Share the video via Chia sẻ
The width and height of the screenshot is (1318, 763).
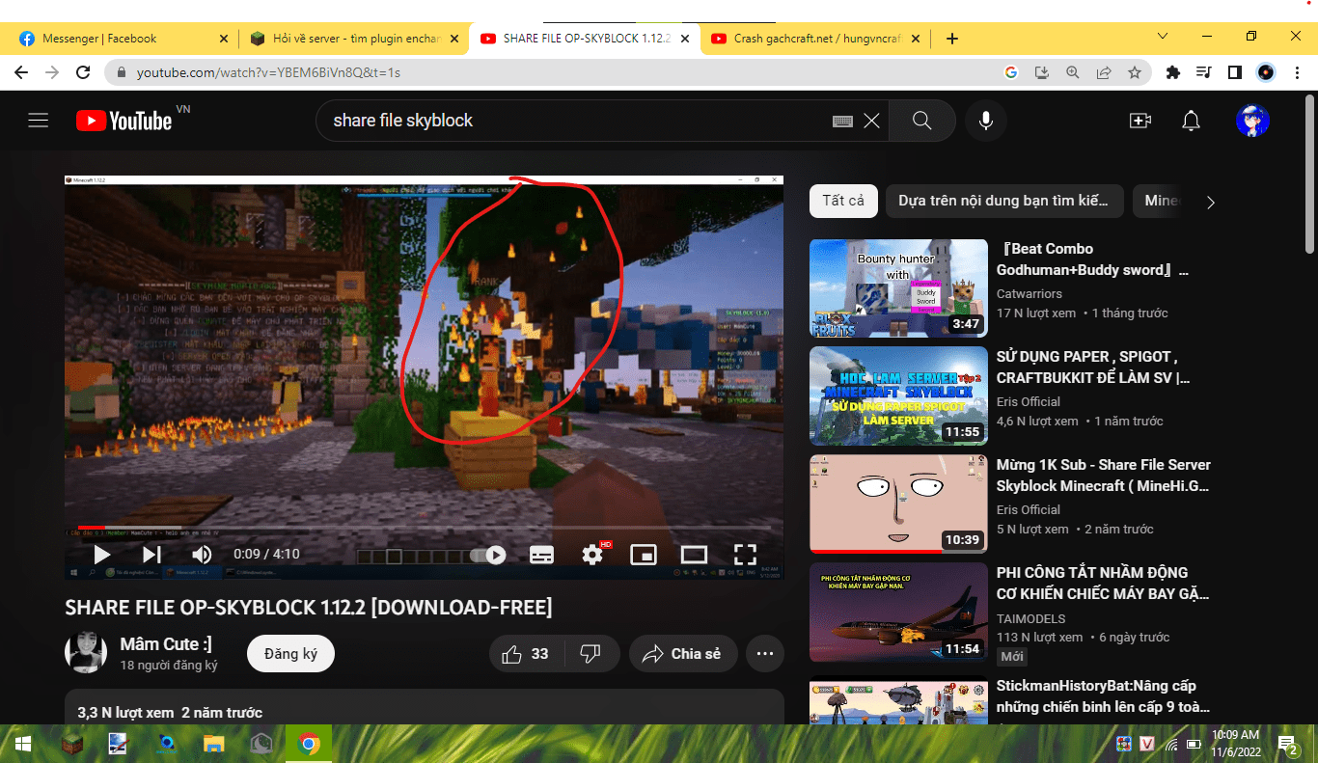(x=683, y=654)
